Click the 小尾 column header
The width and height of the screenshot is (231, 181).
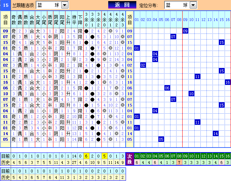coord(44,20)
